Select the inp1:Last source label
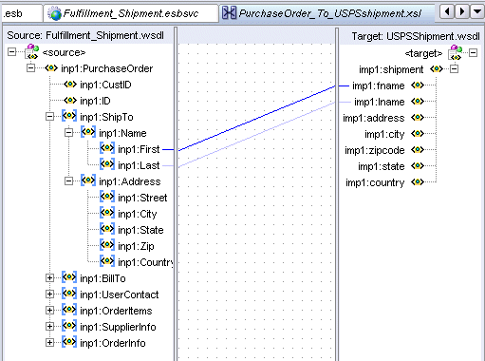The image size is (485, 361). (x=139, y=165)
